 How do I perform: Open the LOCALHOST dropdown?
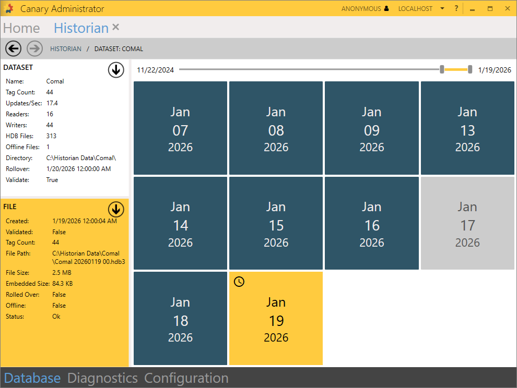click(x=442, y=9)
